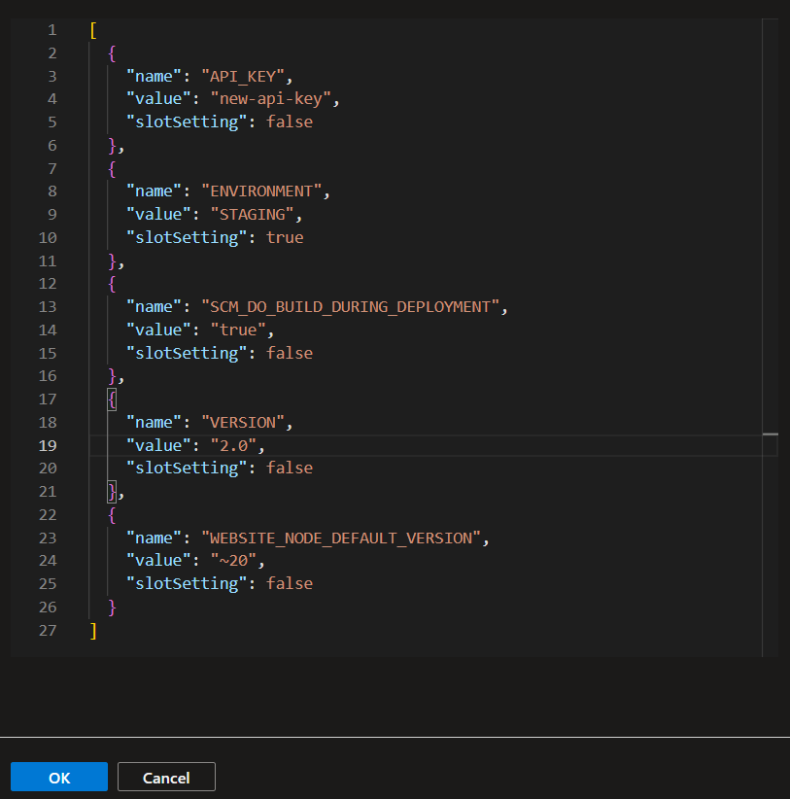Image resolution: width=790 pixels, height=799 pixels.
Task: Click line number 19 in the gutter
Action: pos(48,445)
